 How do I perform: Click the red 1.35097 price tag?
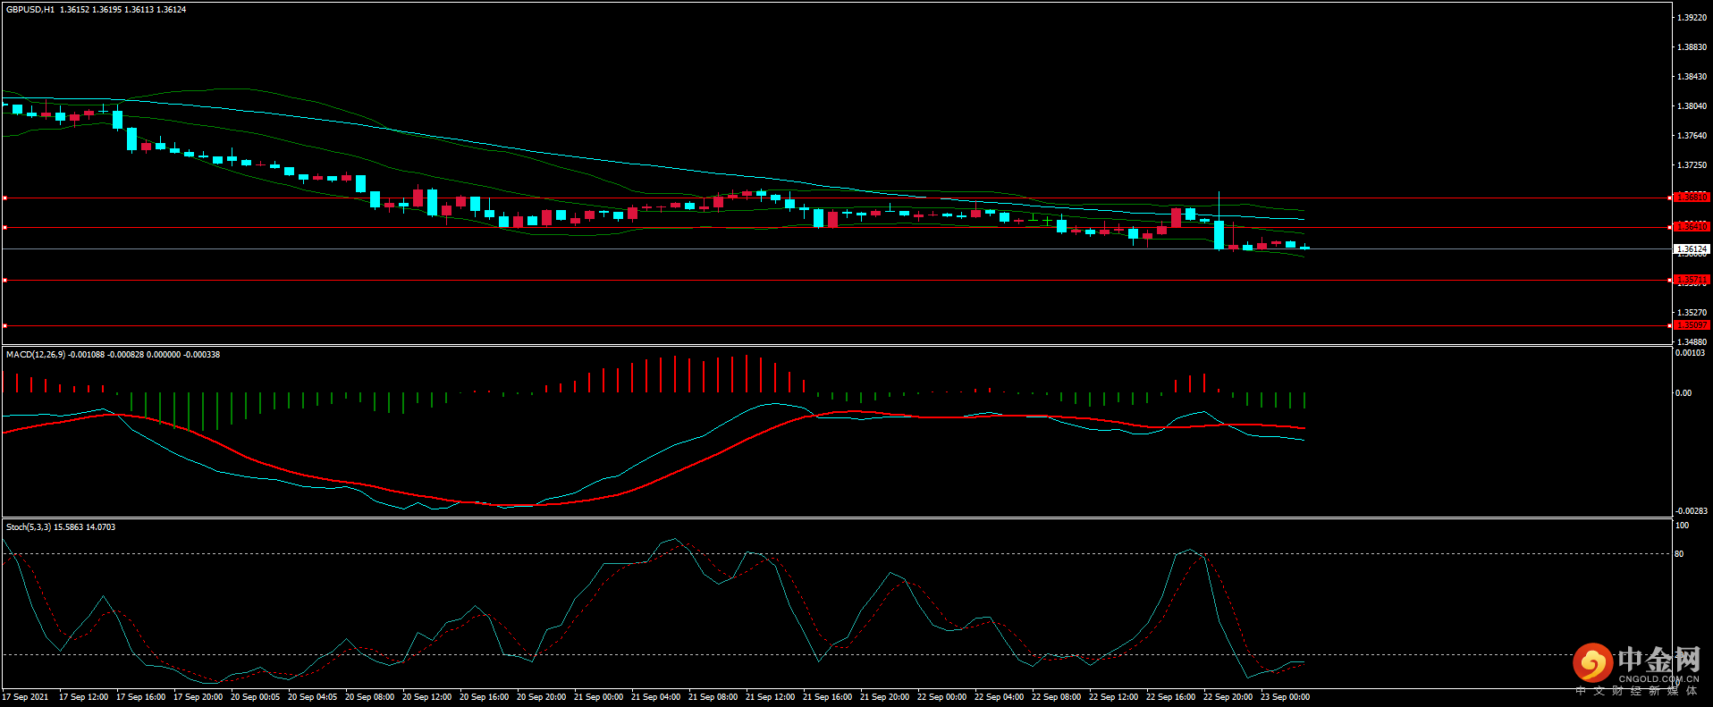1692,325
